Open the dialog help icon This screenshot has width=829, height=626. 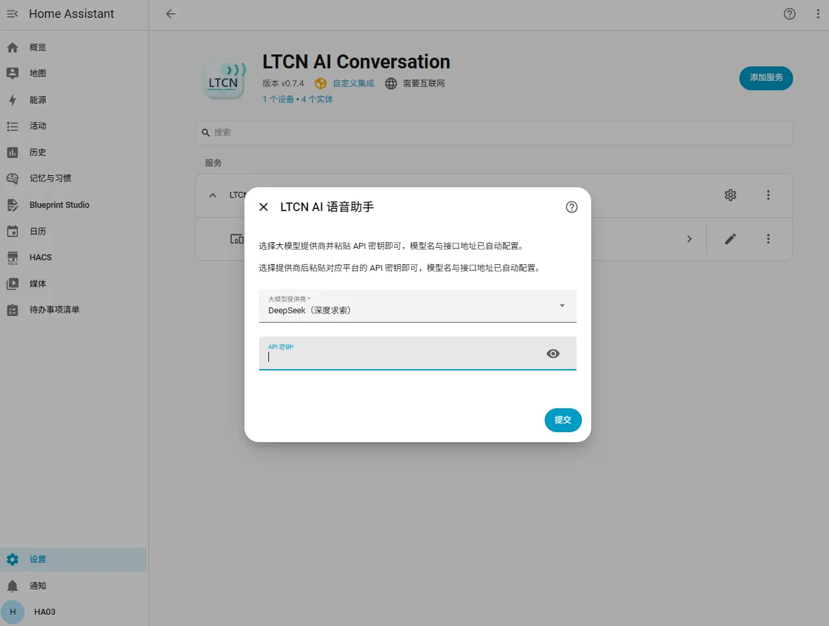point(572,207)
